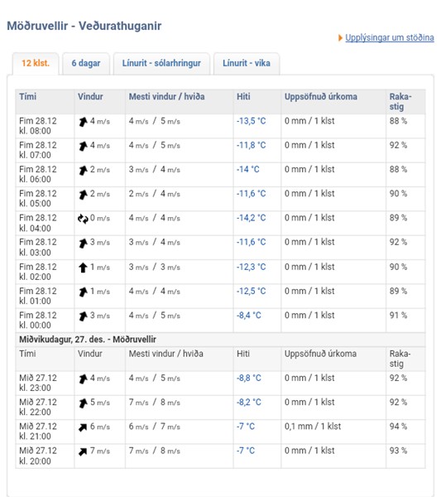Select the Línurit - vika tab

(x=247, y=64)
